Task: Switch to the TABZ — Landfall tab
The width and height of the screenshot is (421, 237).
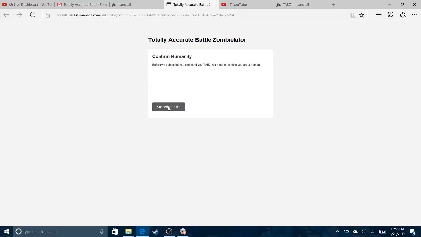Action: (301, 4)
